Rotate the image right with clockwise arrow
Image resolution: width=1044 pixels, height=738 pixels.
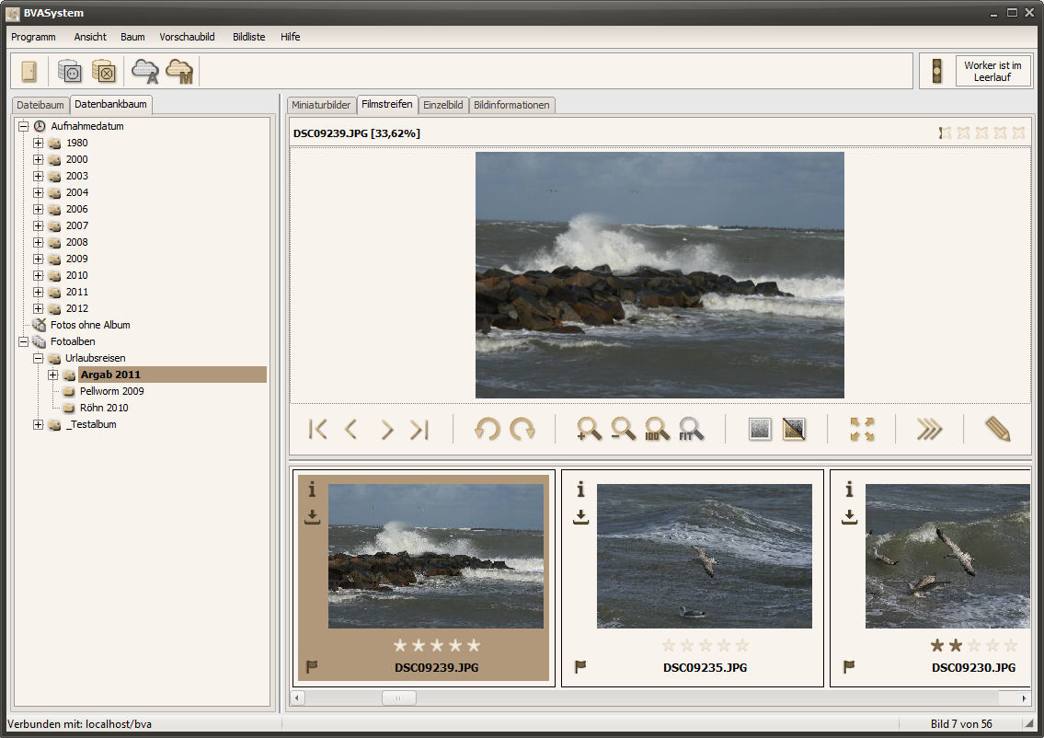coord(522,429)
